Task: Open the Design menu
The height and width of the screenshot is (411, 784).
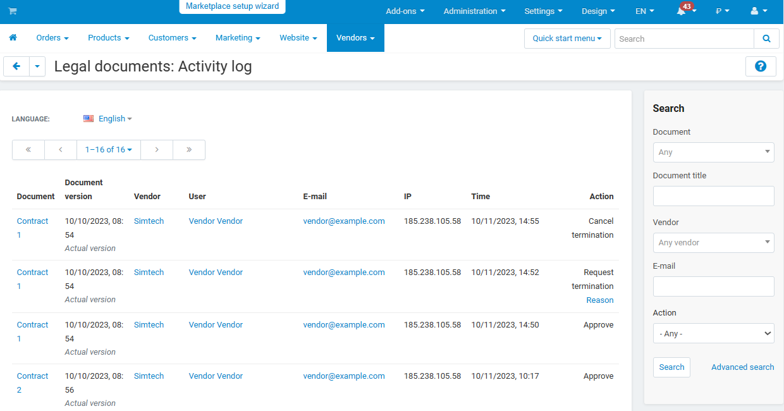Action: point(599,11)
